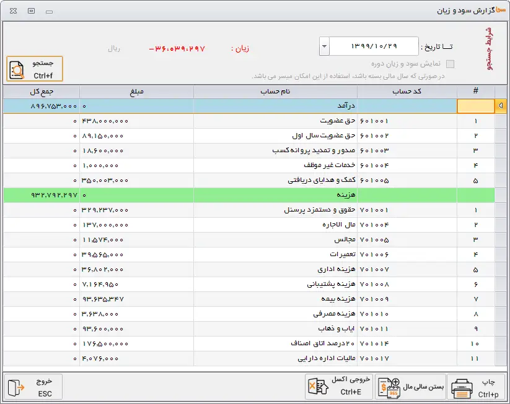510x404 pixels.
Task: Click the بستن سالی مال fiscal-close icon
Action: pyautogui.click(x=389, y=387)
